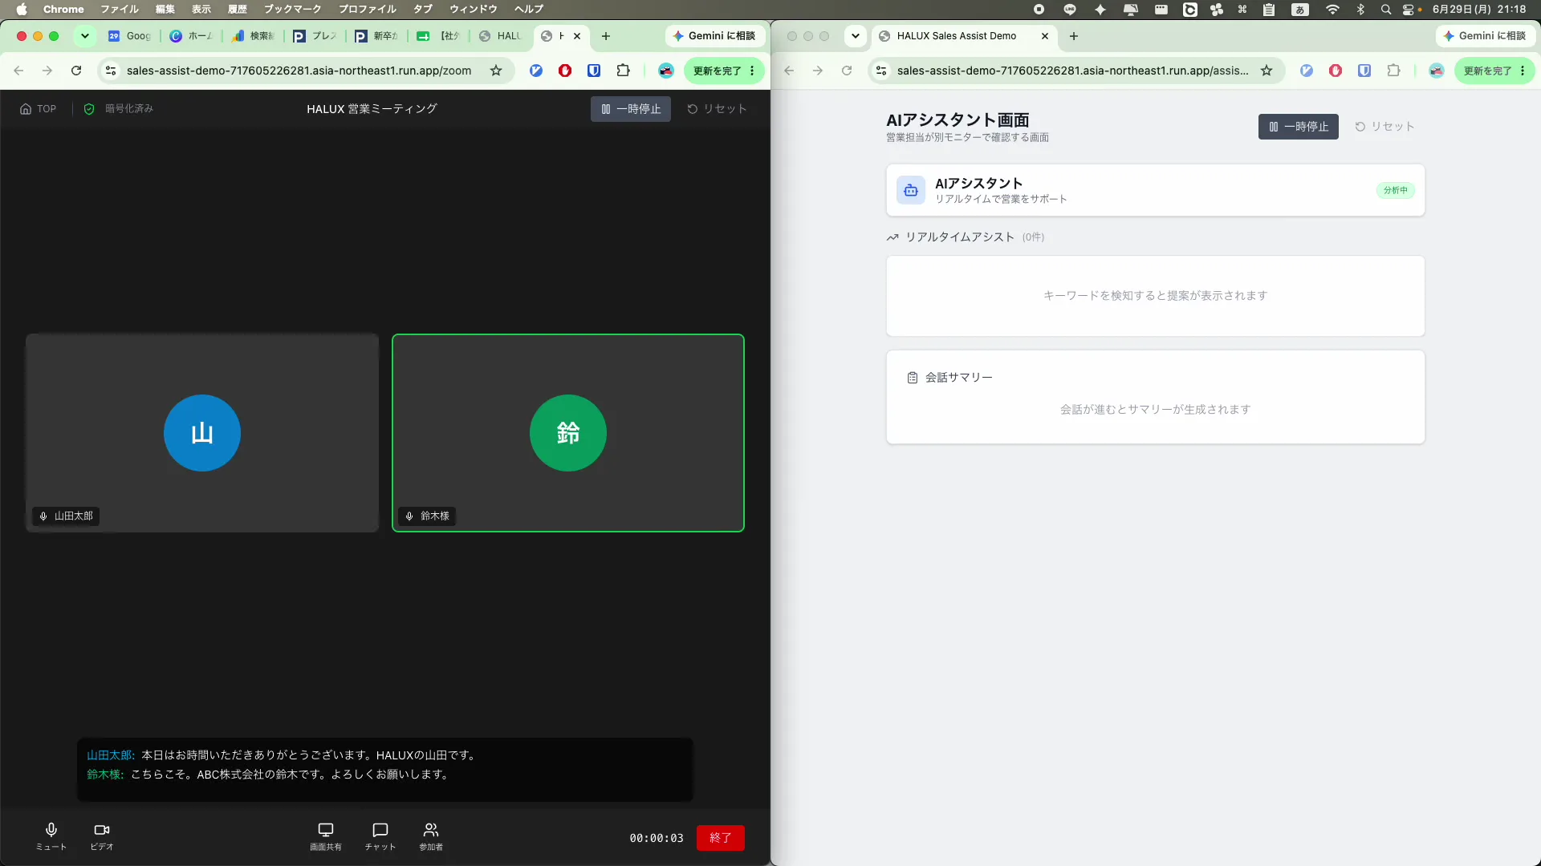Click the 会話サマリー clipboard icon

point(913,378)
